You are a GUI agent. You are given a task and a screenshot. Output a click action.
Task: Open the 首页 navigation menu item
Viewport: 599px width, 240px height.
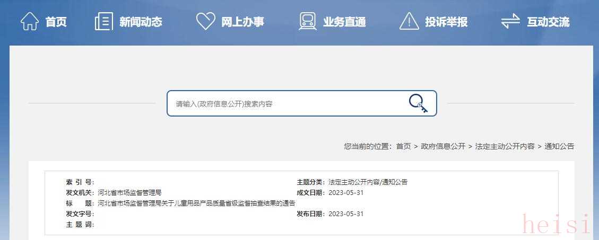tap(56, 22)
